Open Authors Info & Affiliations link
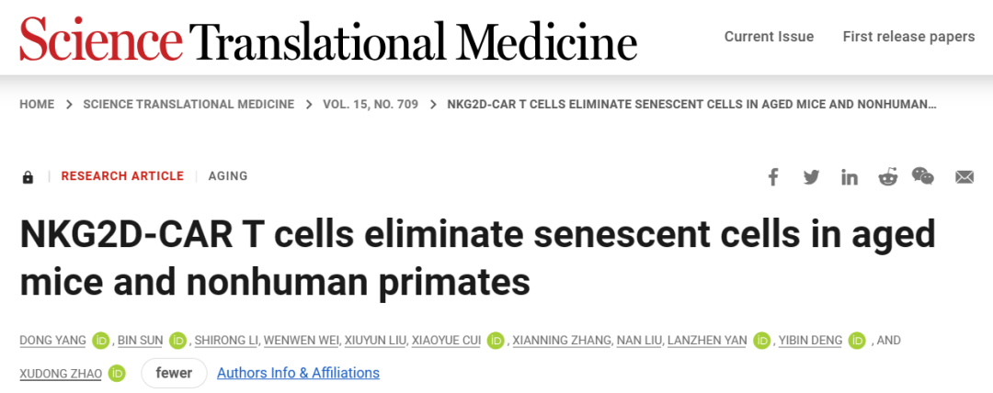Viewport: 993px width, 393px height. pyautogui.click(x=298, y=373)
